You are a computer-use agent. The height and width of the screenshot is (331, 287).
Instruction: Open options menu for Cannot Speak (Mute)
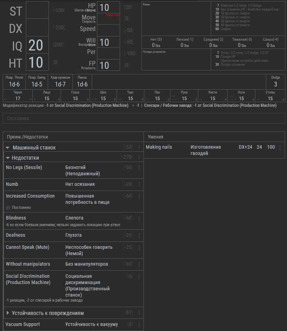(139, 247)
